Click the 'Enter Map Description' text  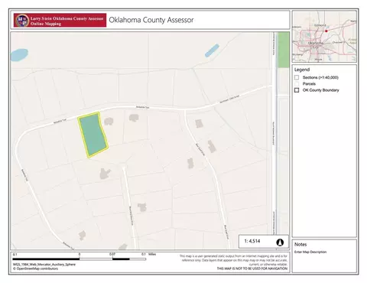coord(310,252)
